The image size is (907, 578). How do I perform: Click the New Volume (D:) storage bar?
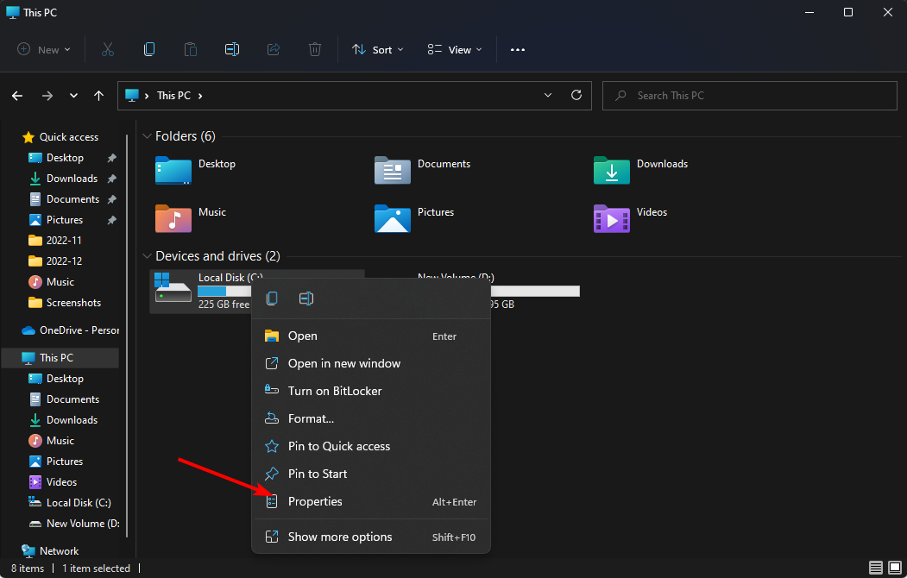[x=534, y=292]
